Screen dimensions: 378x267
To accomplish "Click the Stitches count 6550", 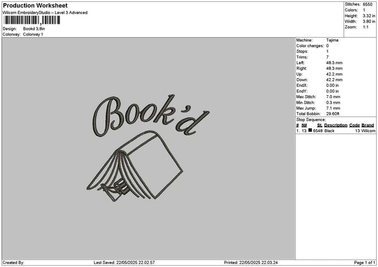I will (368, 4).
